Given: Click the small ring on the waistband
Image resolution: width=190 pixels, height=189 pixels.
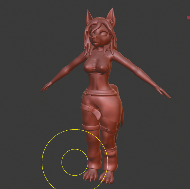Looking at the screenshot, I should click(x=87, y=94).
